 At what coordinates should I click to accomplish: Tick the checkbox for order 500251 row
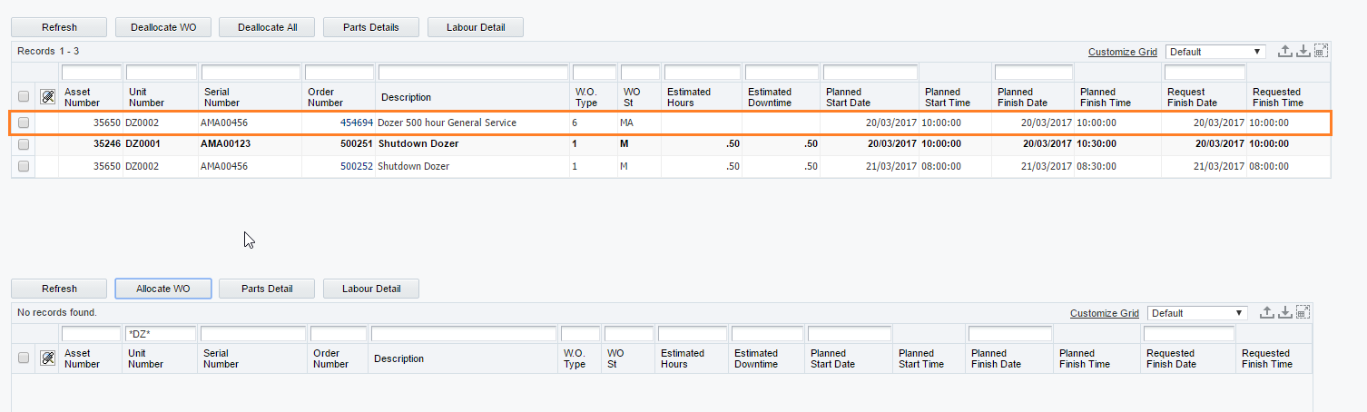click(x=24, y=144)
